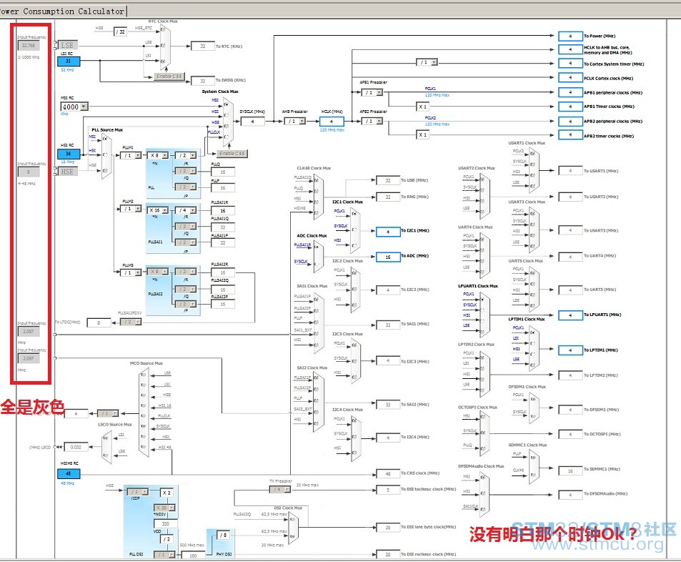The width and height of the screenshot is (681, 562).
Task: Click the HCLK (MHz) value field
Action: click(332, 122)
